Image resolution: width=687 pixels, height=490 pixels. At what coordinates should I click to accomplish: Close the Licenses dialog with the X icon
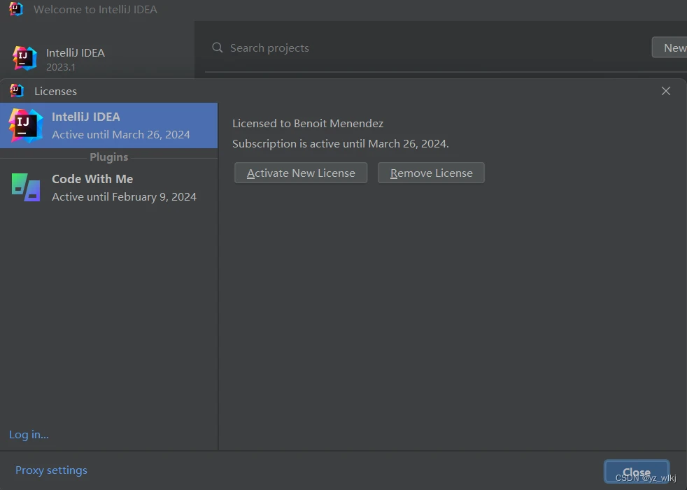666,91
